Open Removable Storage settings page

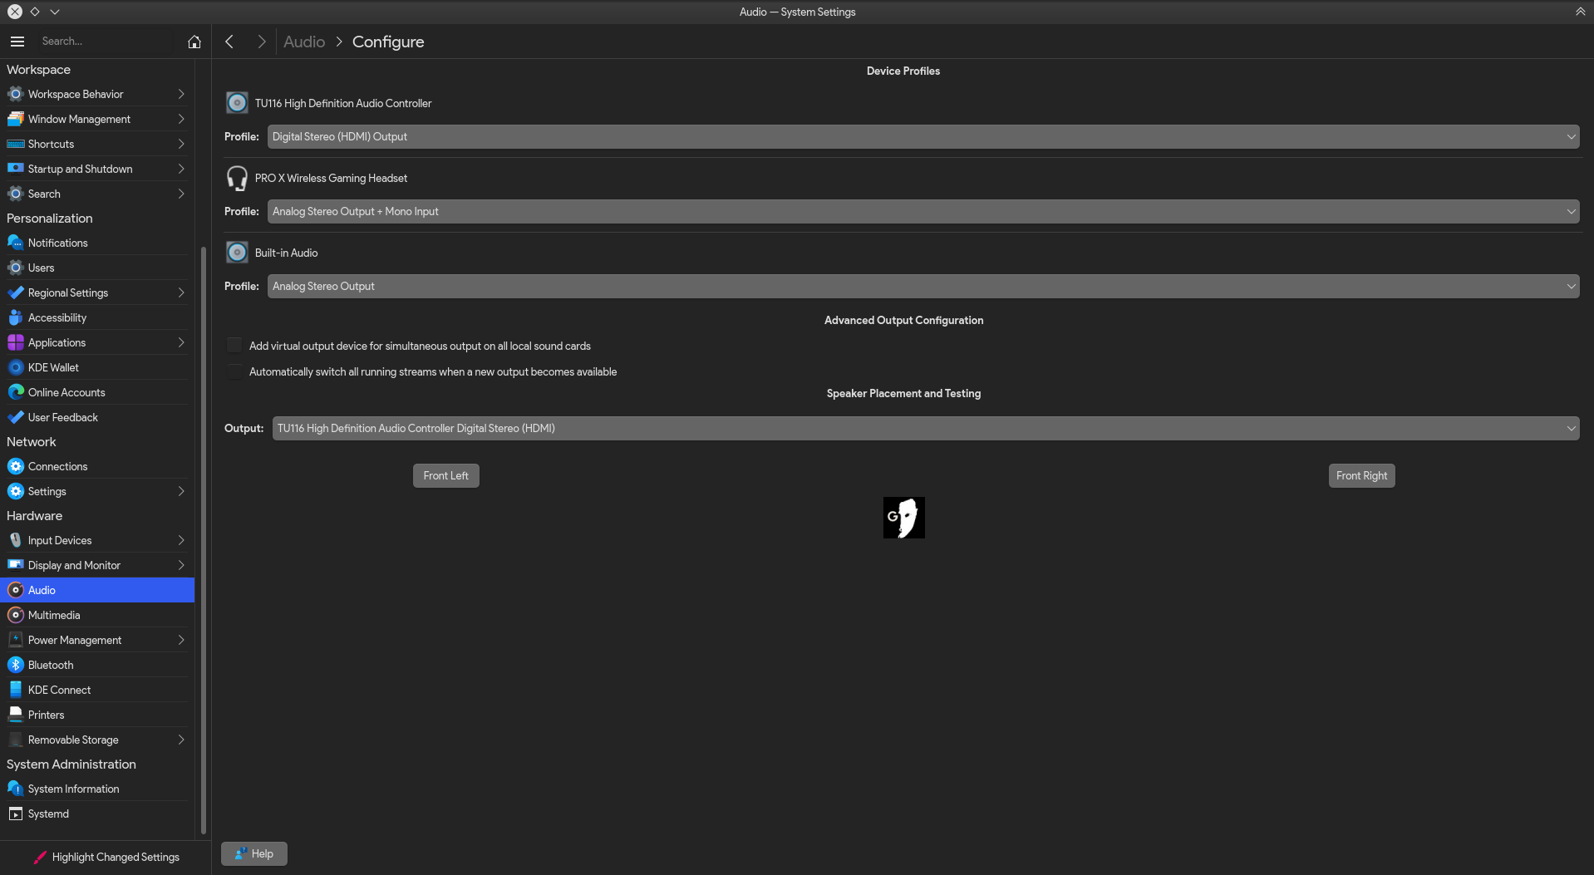pos(97,740)
